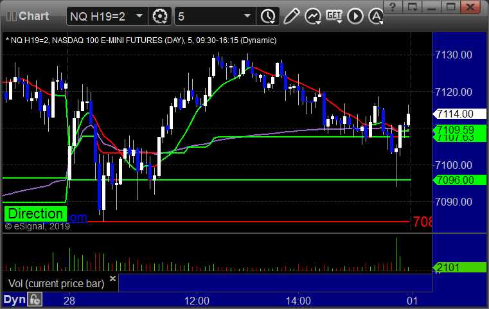Open the time template clock icon
Screen dimensions: 489x309
coord(268,16)
